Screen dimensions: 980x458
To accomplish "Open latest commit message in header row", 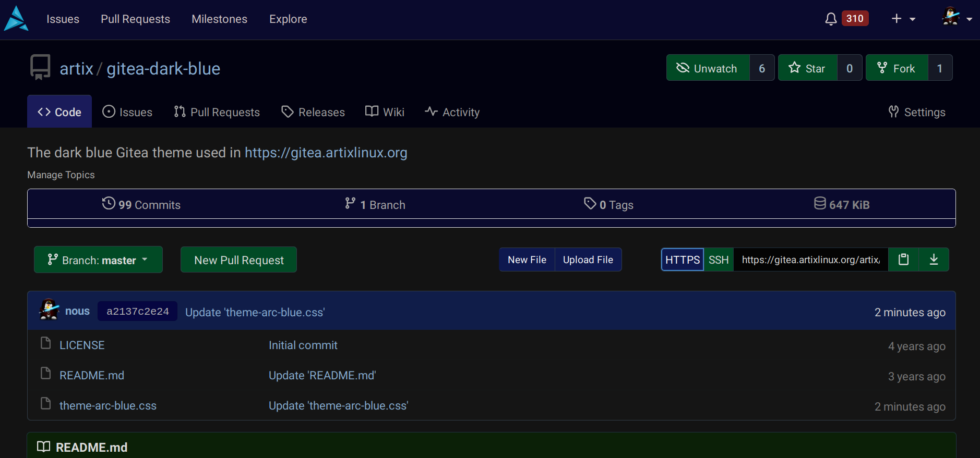I will 255,312.
